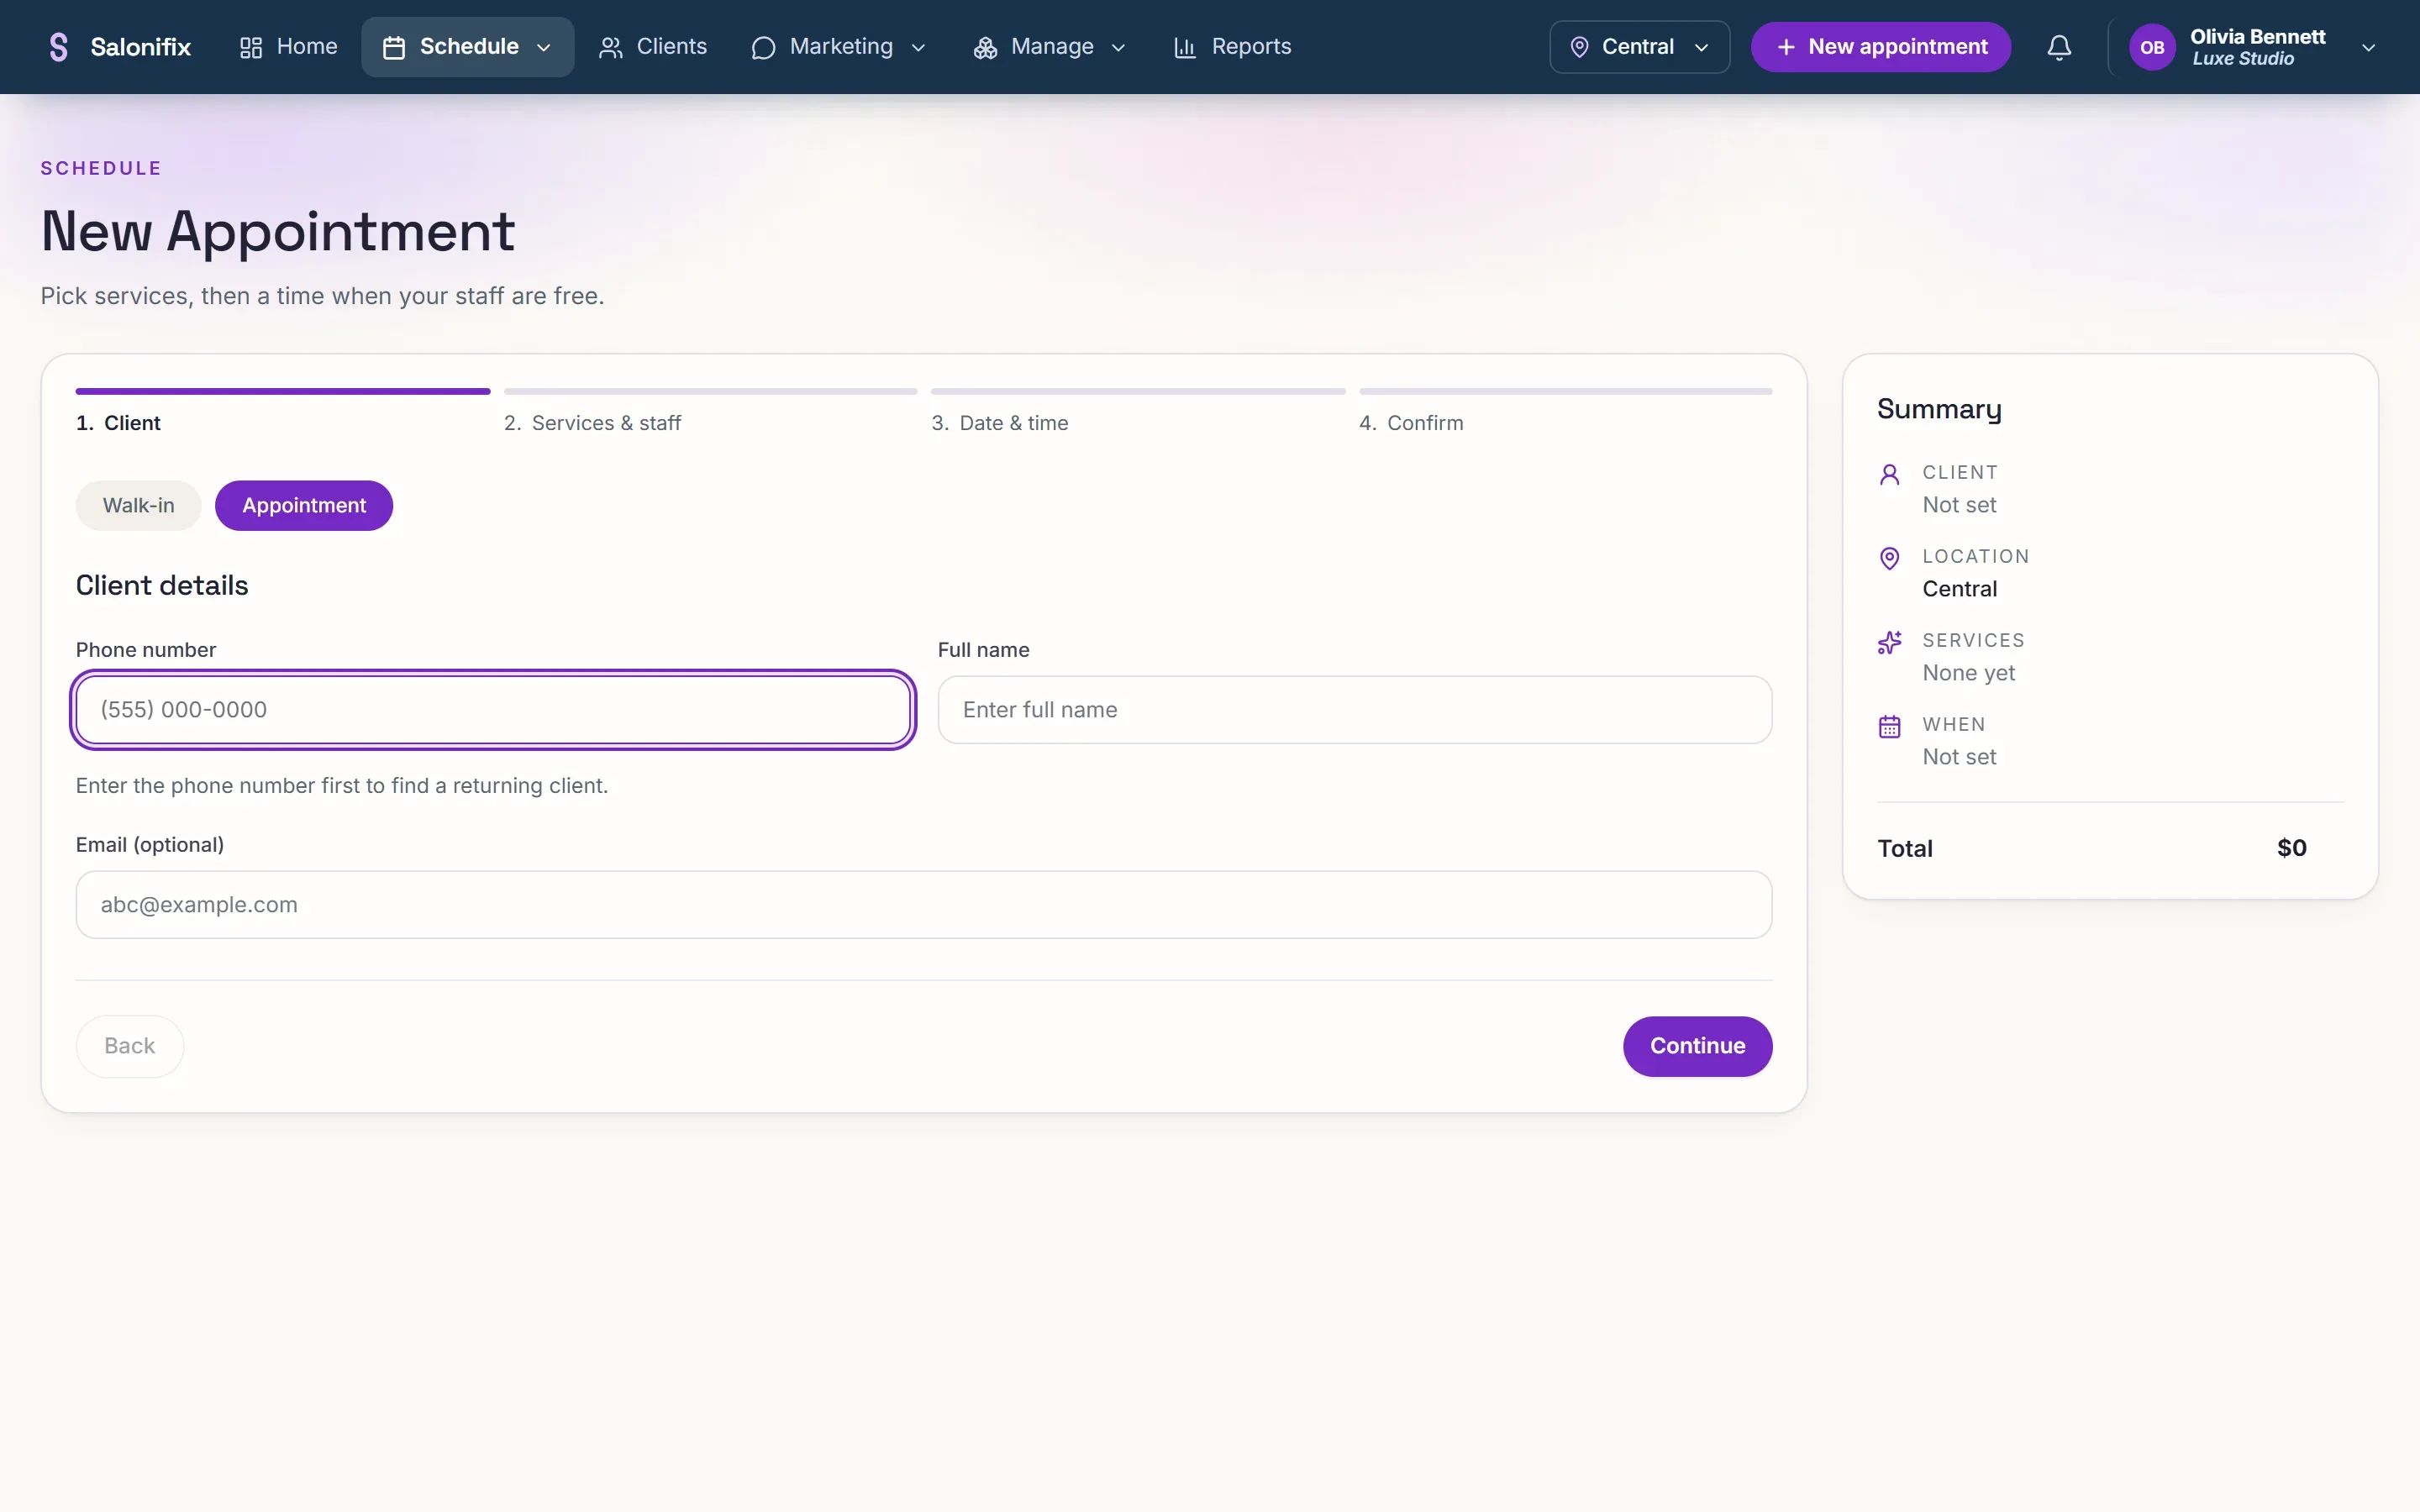
Task: Click the Schedule calendar icon
Action: coord(394,47)
